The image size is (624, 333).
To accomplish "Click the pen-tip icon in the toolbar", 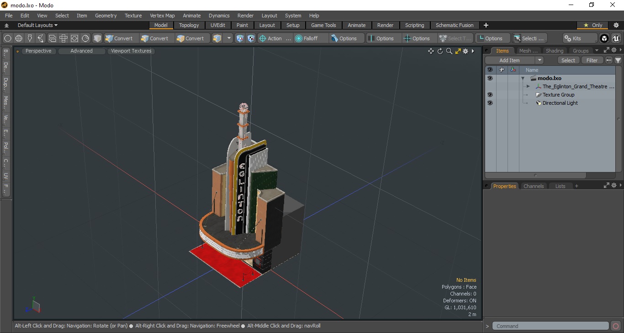I will 30,38.
